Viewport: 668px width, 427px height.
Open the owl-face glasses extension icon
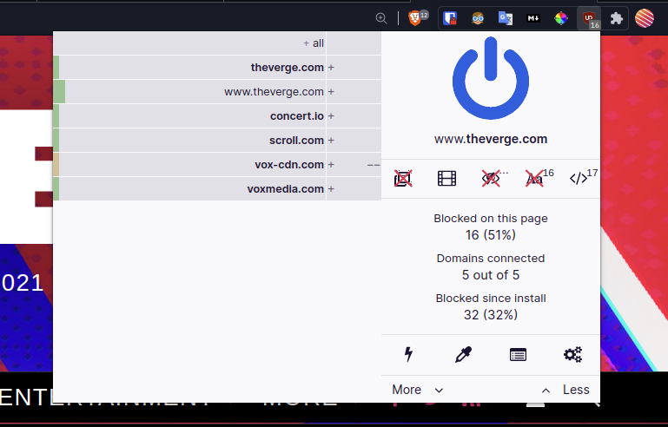click(x=478, y=18)
